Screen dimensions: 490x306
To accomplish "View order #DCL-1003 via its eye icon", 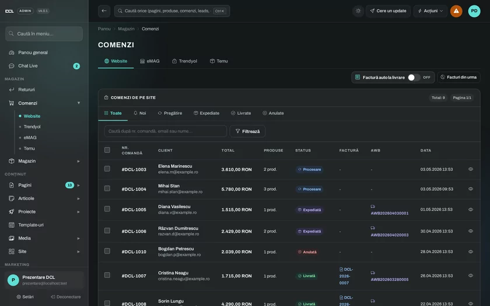I will click(471, 169).
